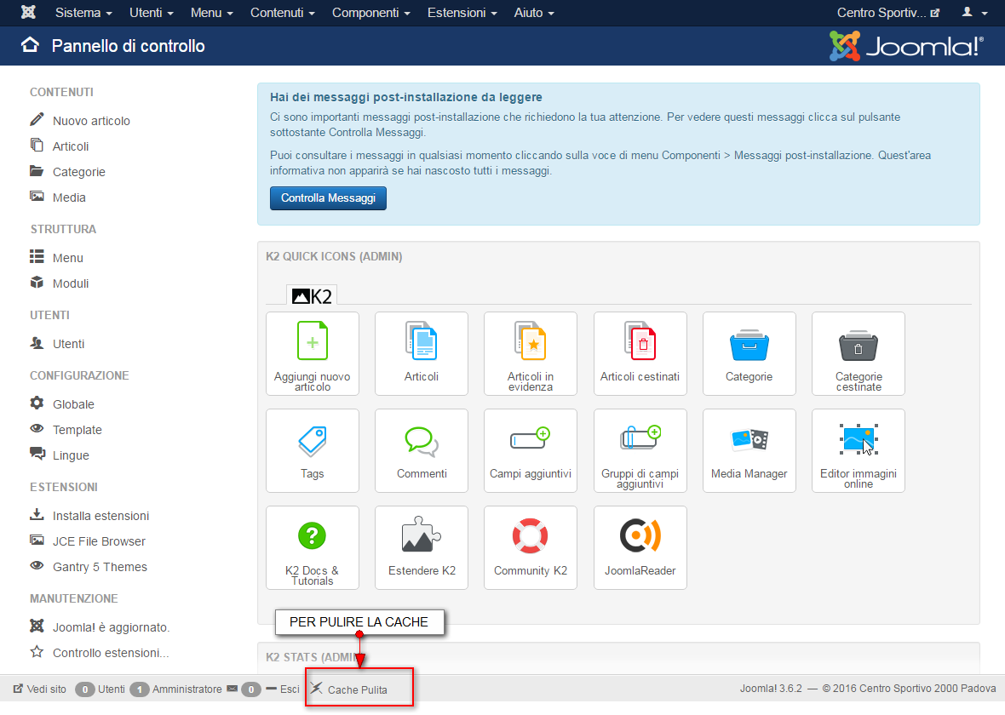Click the Cache Pulita link
This screenshot has height=715, width=1005.
(x=357, y=689)
